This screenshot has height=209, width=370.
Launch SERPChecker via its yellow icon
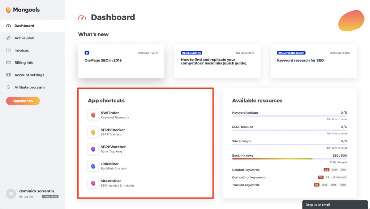pyautogui.click(x=93, y=132)
